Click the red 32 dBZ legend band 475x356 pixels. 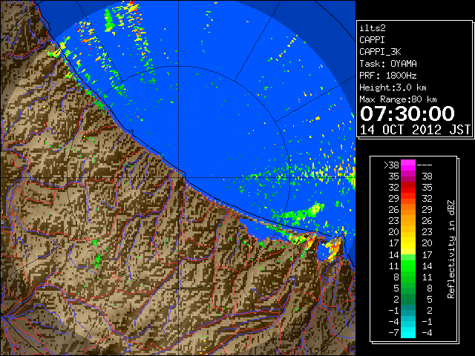(x=408, y=188)
